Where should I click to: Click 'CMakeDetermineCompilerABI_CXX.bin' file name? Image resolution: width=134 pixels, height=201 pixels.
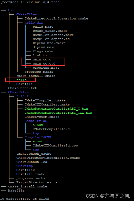(x=58, y=113)
